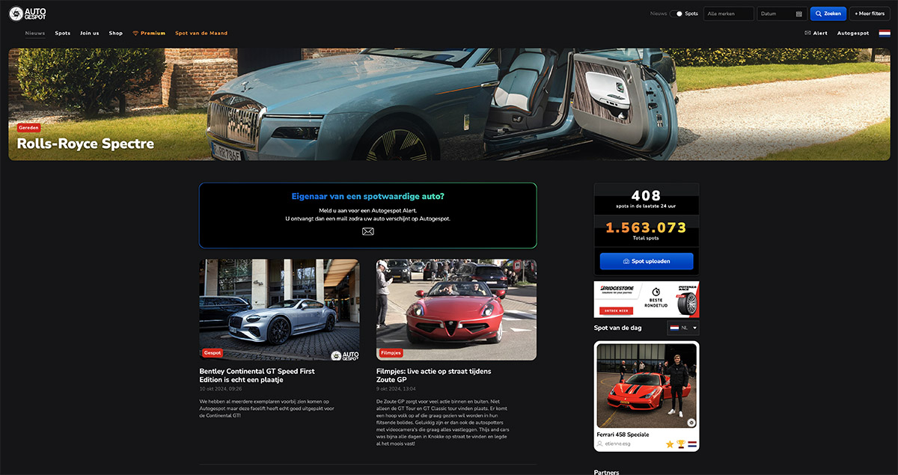898x475 pixels.
Task: Open Spot van de Maand menu item
Action: 201,33
